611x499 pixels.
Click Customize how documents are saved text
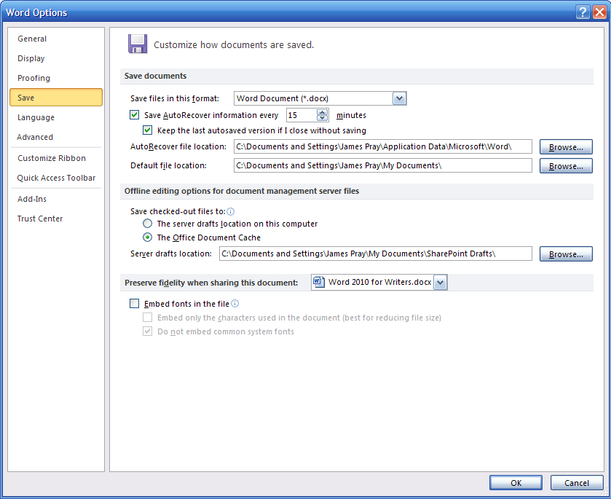tap(234, 45)
